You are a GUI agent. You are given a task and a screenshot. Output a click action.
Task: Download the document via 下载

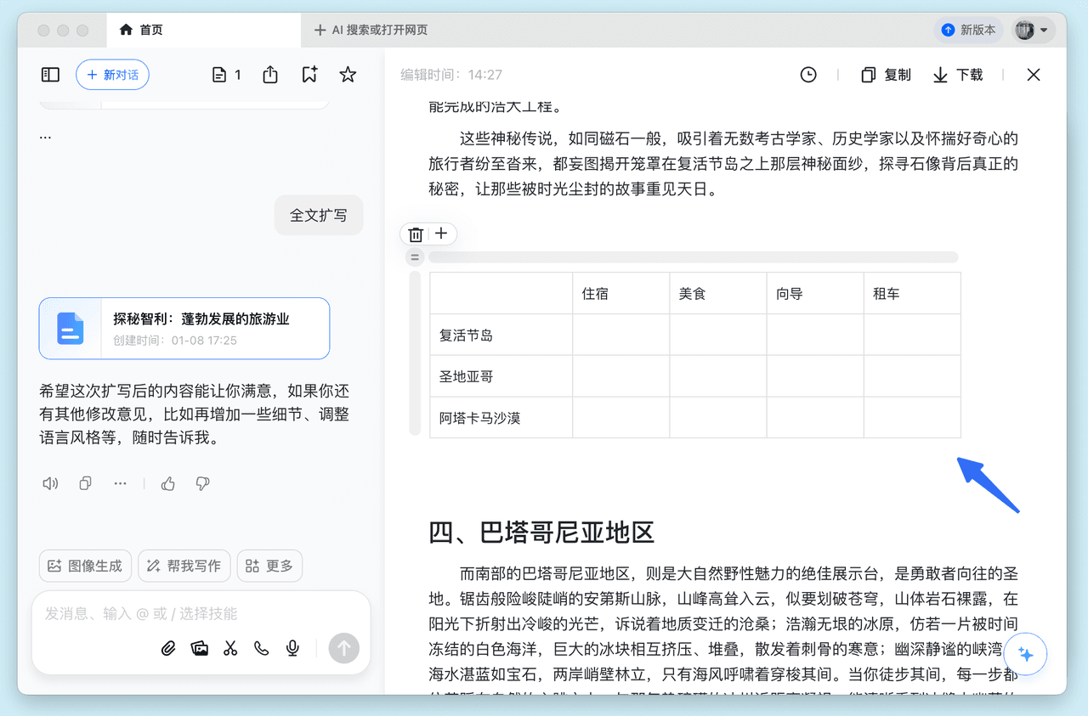(x=958, y=75)
